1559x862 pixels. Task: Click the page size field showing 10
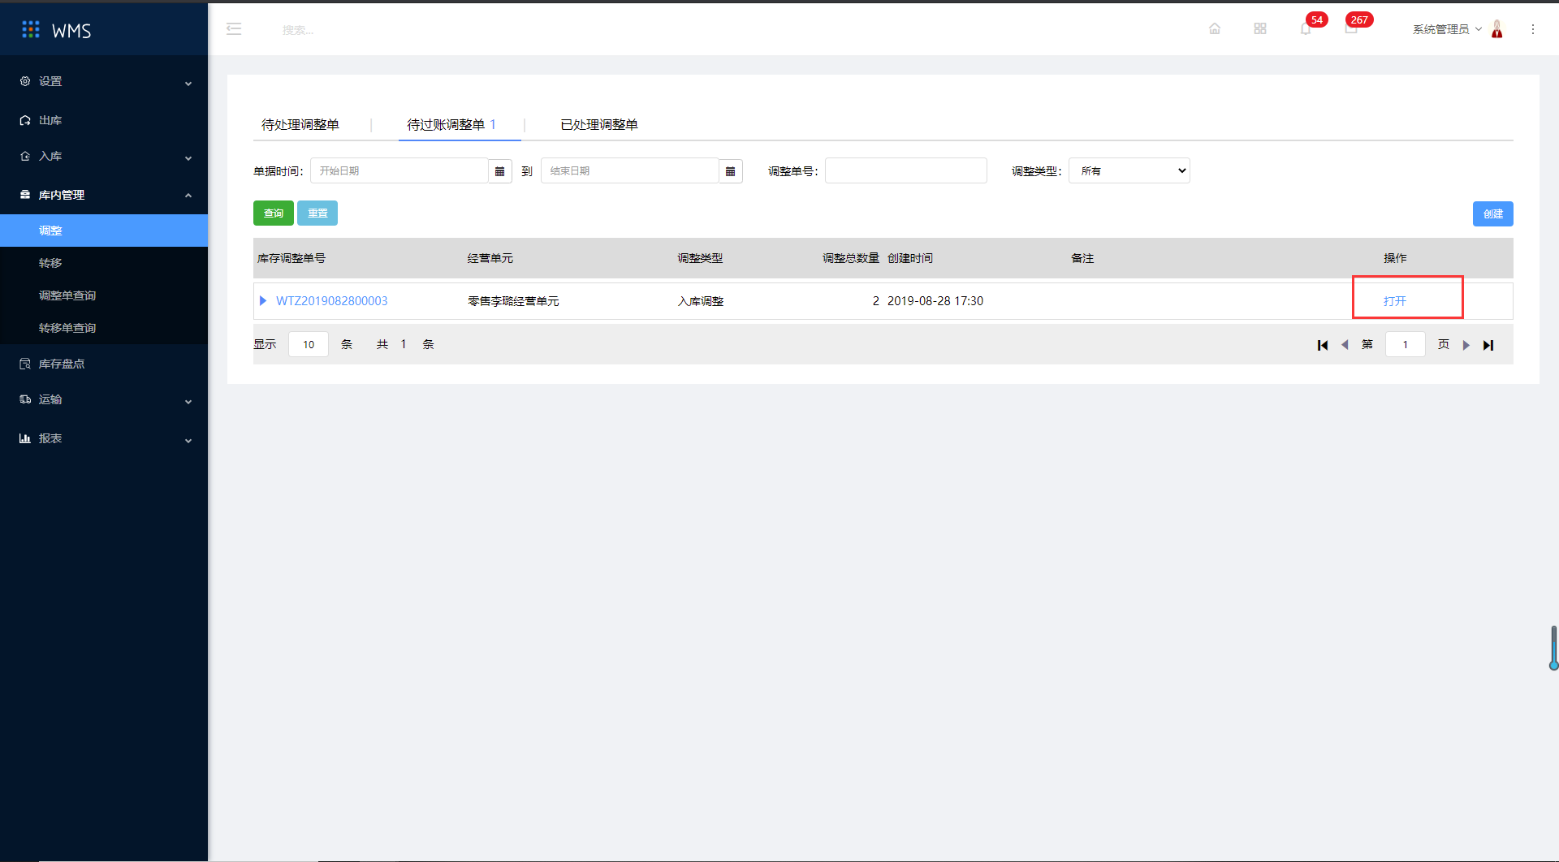pyautogui.click(x=309, y=344)
